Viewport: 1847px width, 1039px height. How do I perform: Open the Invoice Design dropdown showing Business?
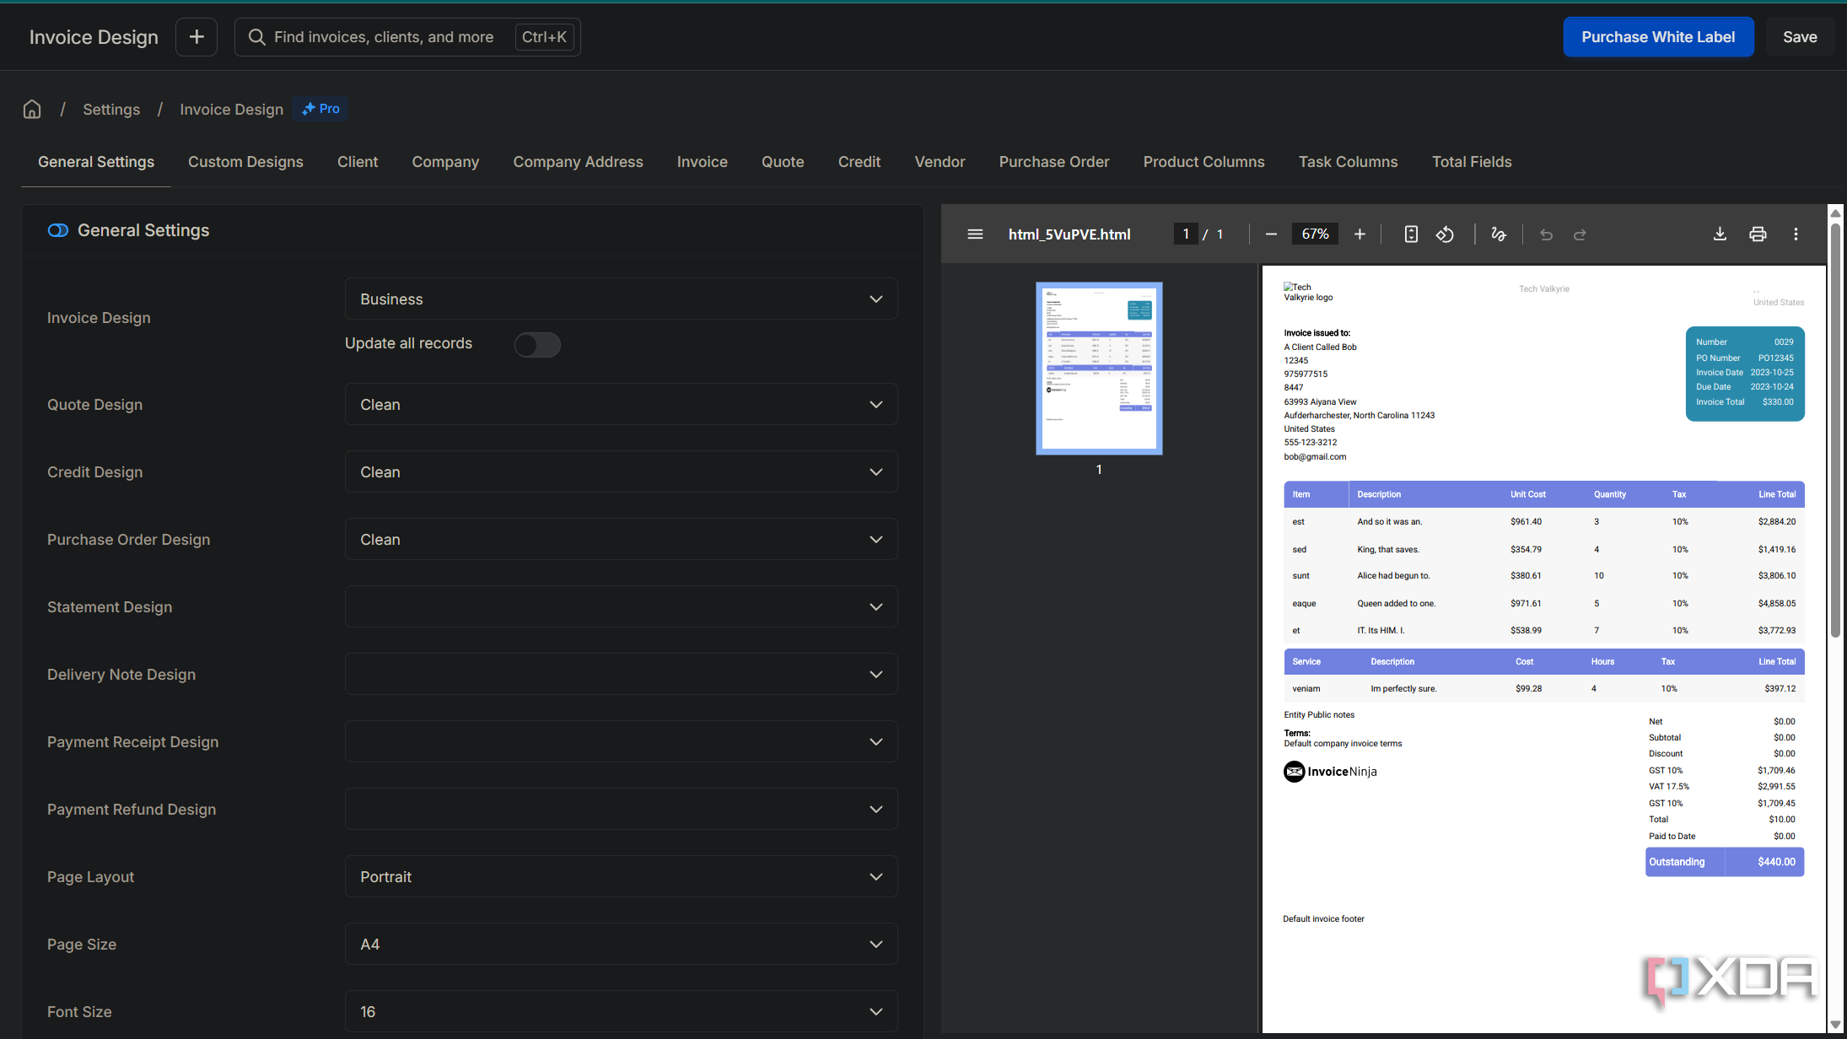point(621,299)
